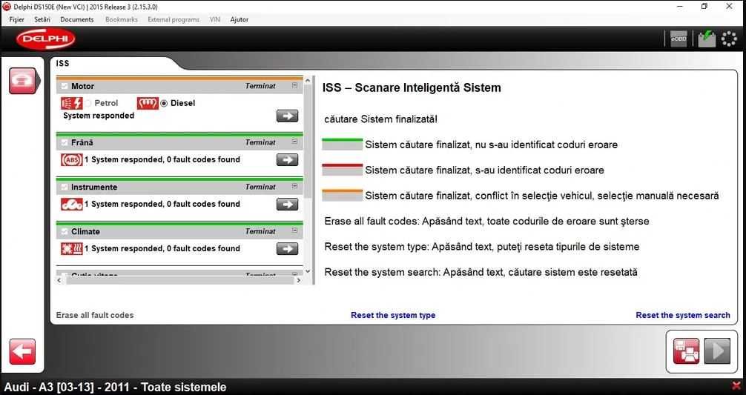Open the Ajutor menu

pos(240,19)
